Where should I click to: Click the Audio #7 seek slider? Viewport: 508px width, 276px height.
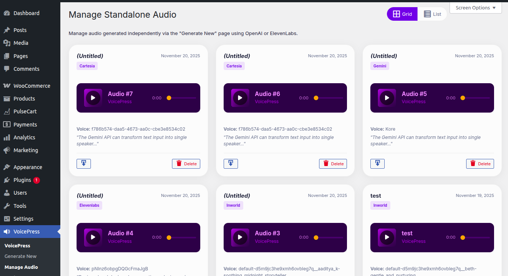pyautogui.click(x=182, y=98)
